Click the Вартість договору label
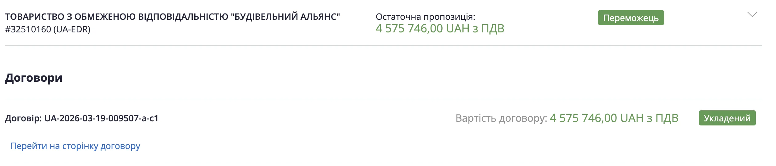 point(501,118)
